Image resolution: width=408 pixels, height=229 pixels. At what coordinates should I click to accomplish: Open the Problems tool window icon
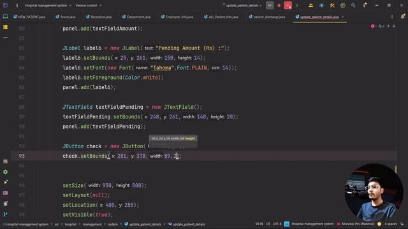point(6,204)
